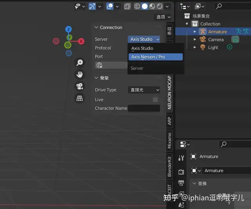
Task: Click the camera data icon beside Camera
Action: 235,39
